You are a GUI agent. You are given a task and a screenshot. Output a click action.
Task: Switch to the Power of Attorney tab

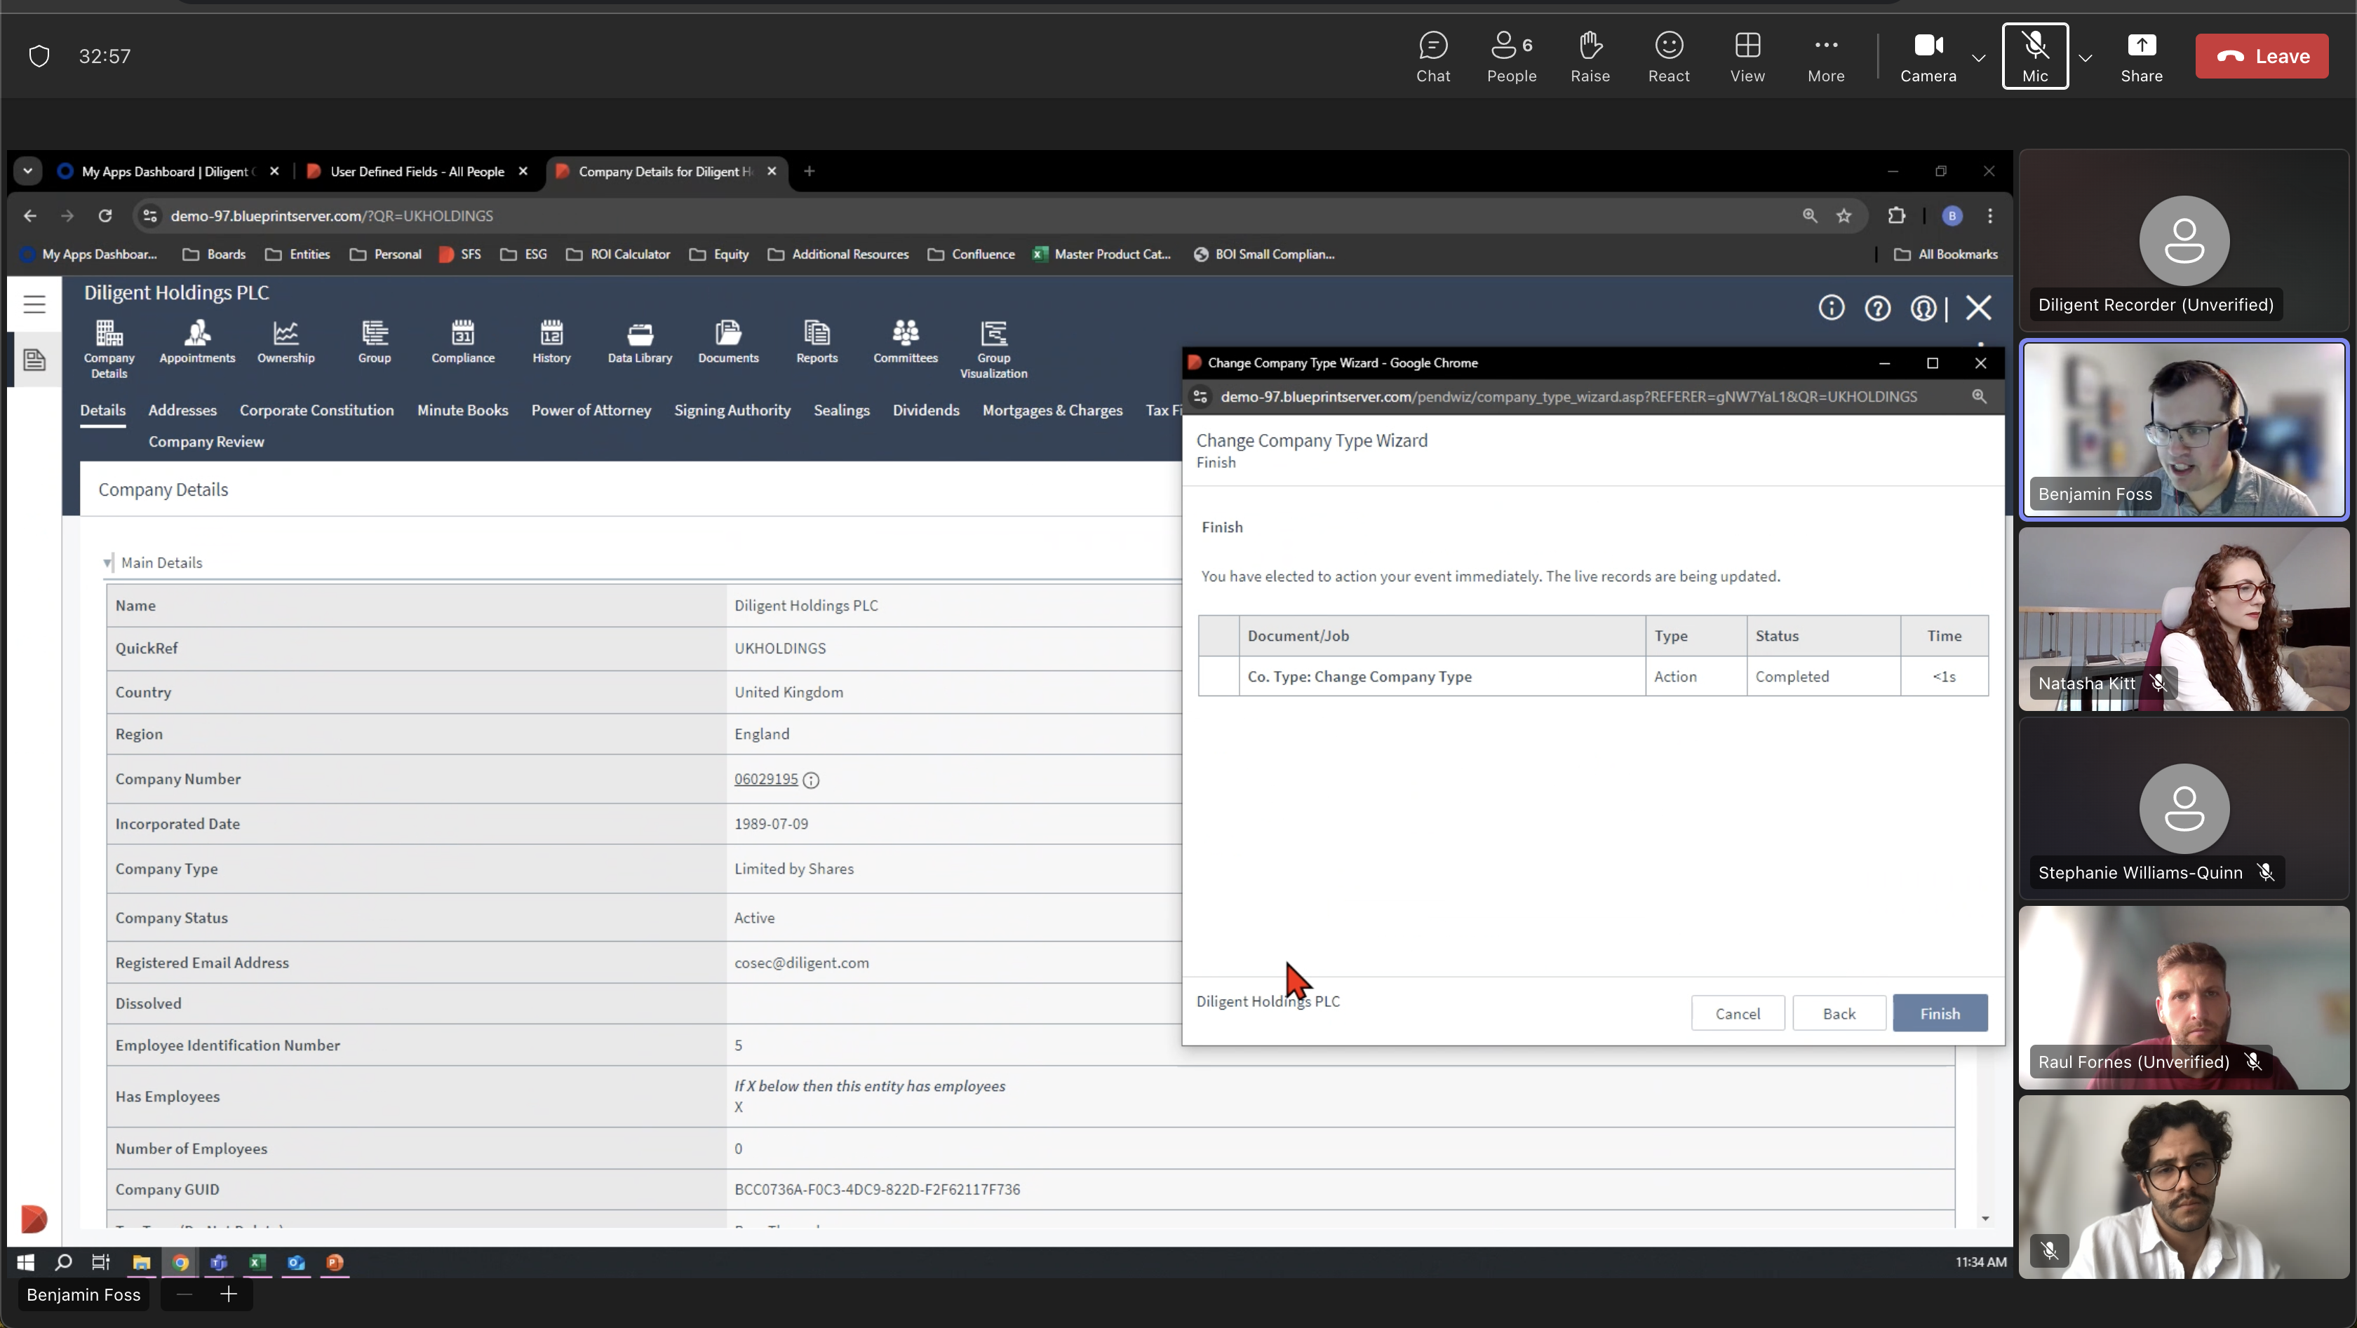click(591, 409)
